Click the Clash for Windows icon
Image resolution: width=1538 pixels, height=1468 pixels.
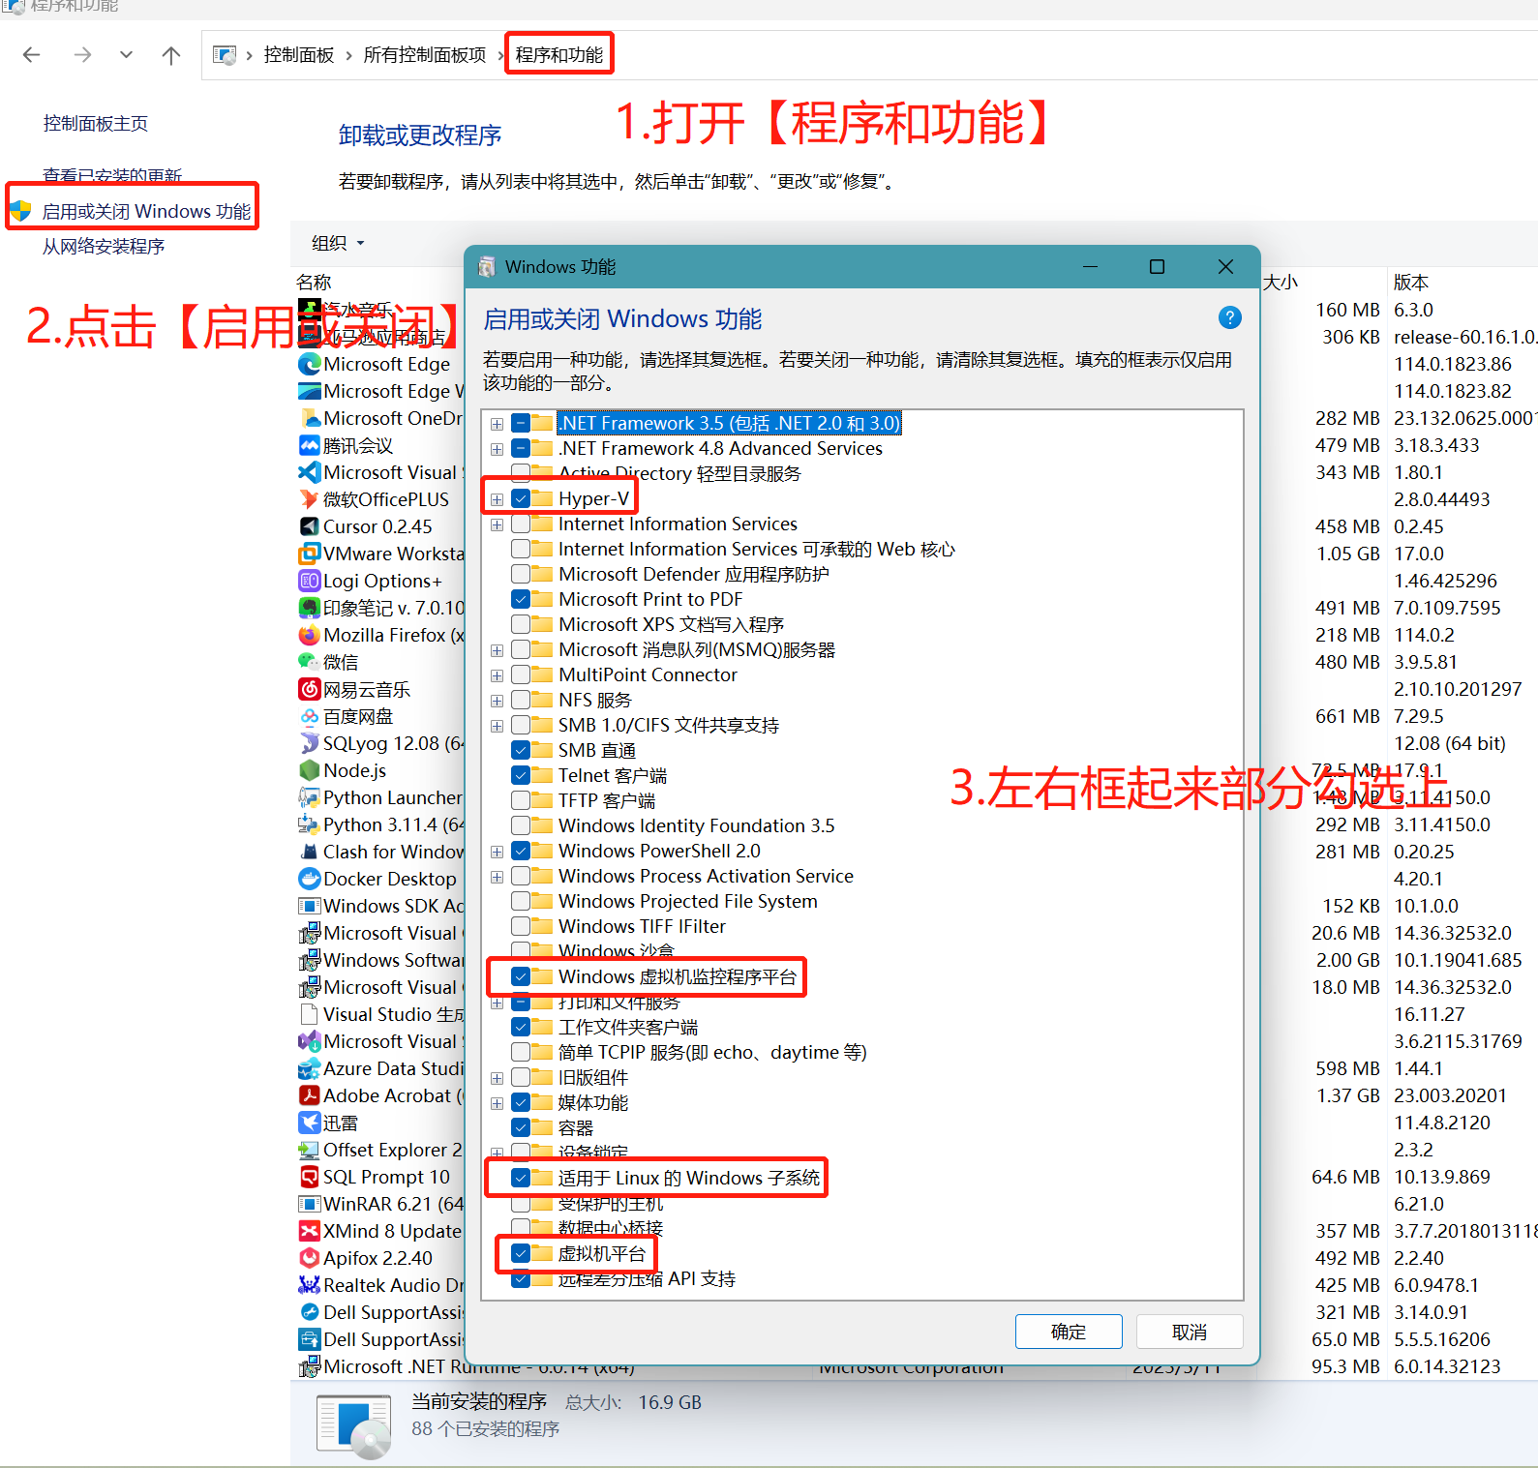click(x=309, y=852)
